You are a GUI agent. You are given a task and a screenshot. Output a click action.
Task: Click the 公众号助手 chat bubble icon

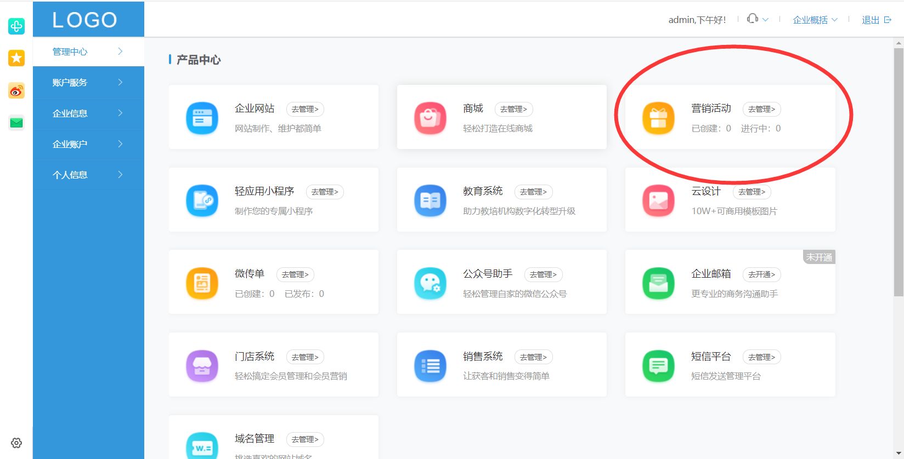pyautogui.click(x=430, y=283)
